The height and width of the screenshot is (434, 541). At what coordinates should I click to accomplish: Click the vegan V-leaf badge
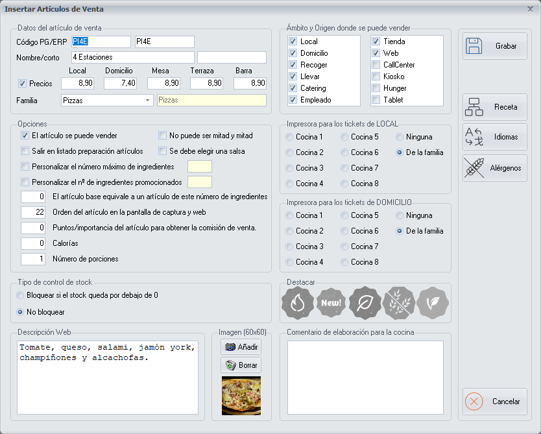pyautogui.click(x=432, y=303)
